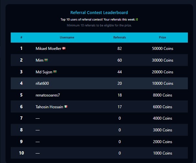The height and width of the screenshot is (163, 196).
Task: Click the # rank column header
Action: tap(21, 37)
